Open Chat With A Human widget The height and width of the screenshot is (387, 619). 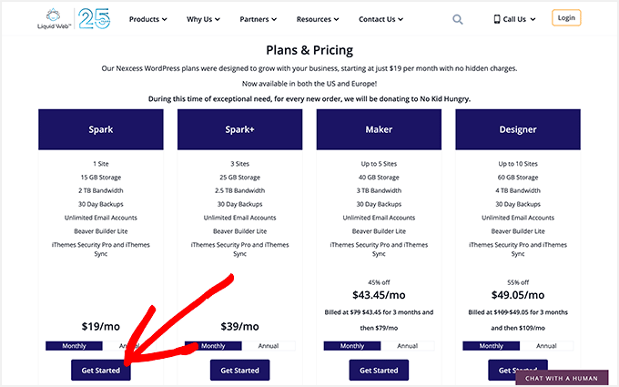pos(561,377)
